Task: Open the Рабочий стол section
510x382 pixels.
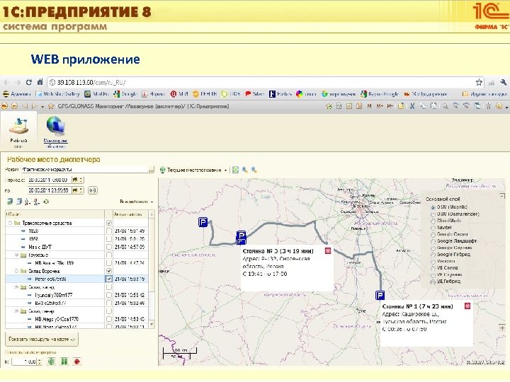Action: (x=18, y=133)
